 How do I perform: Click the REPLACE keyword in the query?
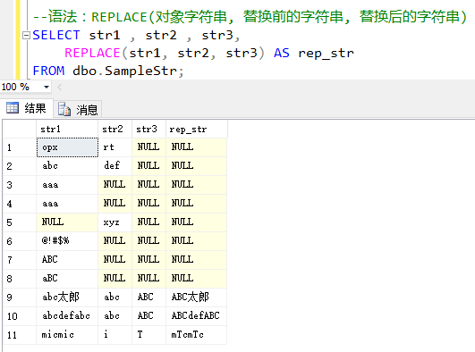92,54
